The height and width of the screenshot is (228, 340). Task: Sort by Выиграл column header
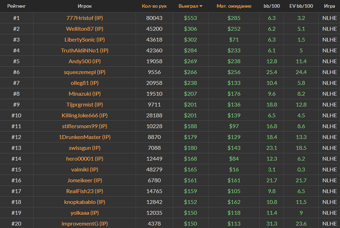click(188, 6)
